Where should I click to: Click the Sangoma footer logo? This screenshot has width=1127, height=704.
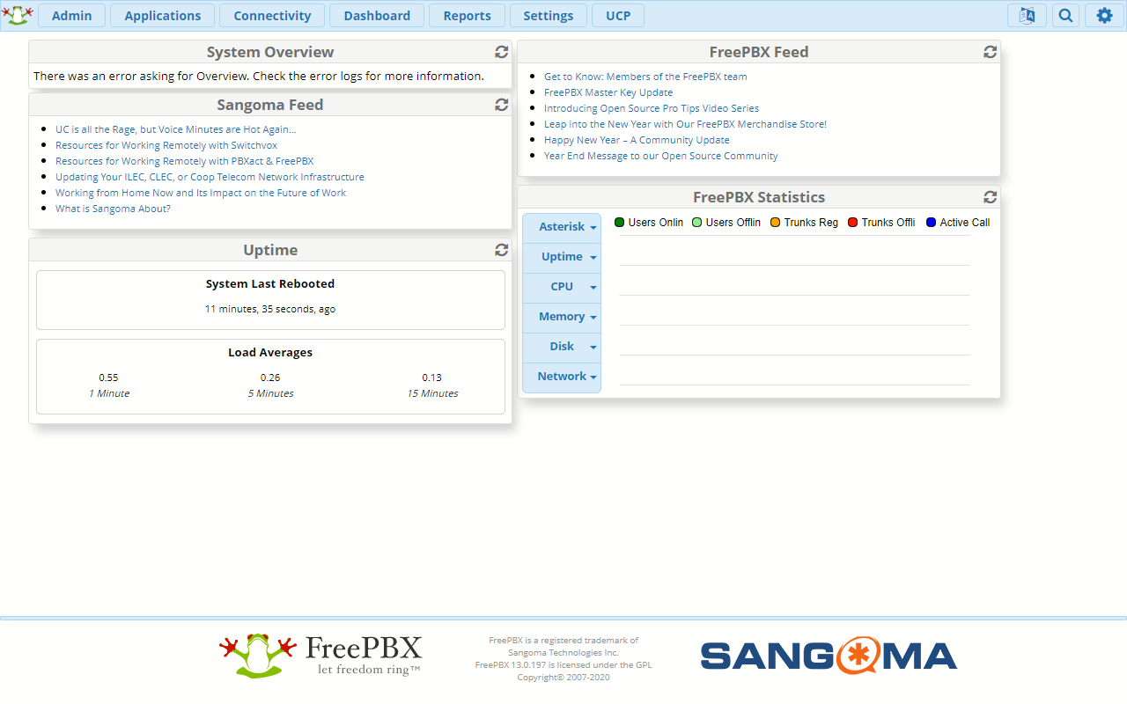coord(829,656)
